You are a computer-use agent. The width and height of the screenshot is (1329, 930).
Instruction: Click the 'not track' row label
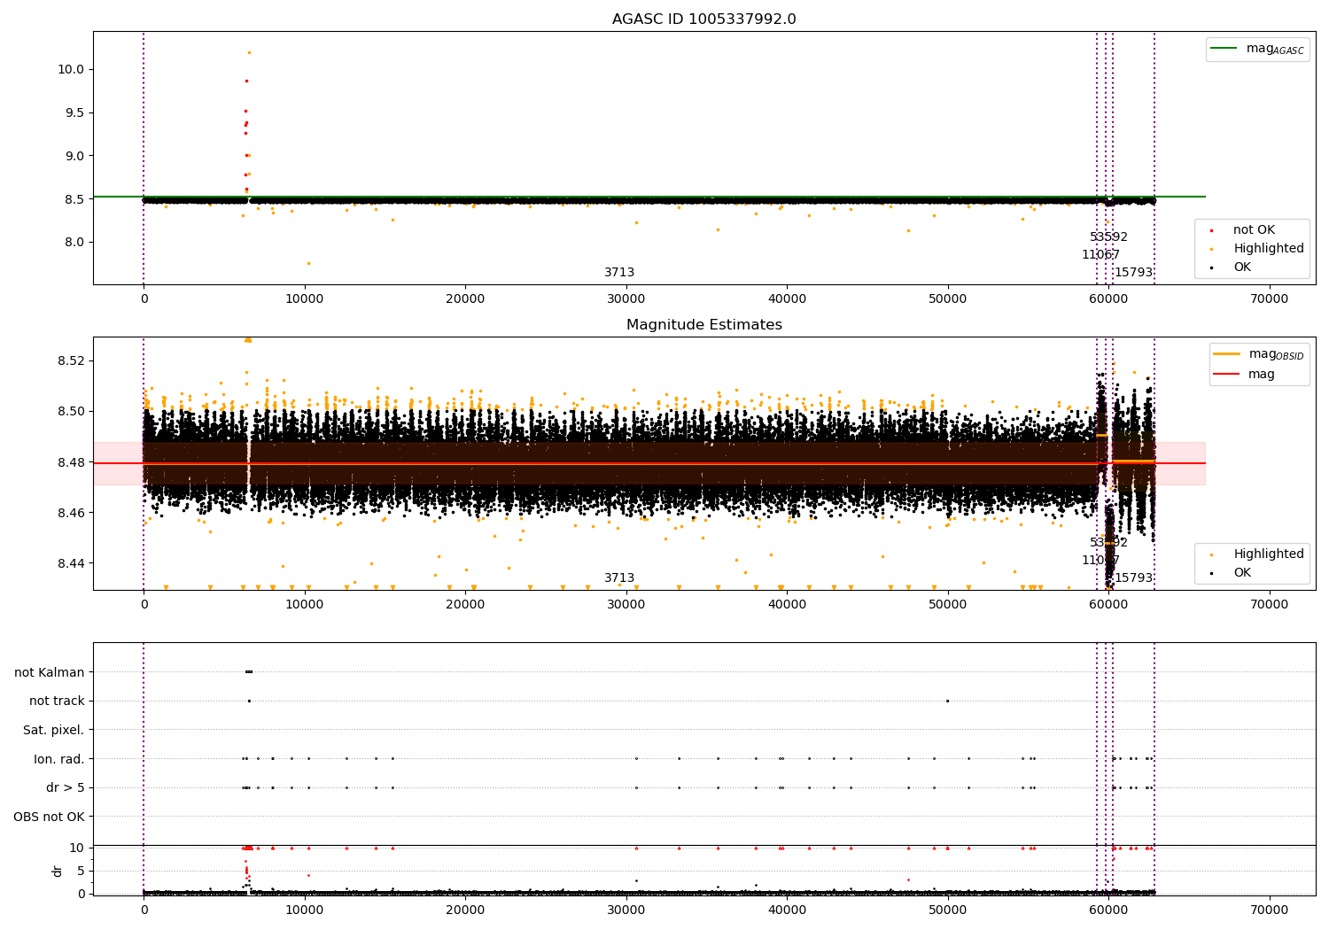[x=57, y=701]
